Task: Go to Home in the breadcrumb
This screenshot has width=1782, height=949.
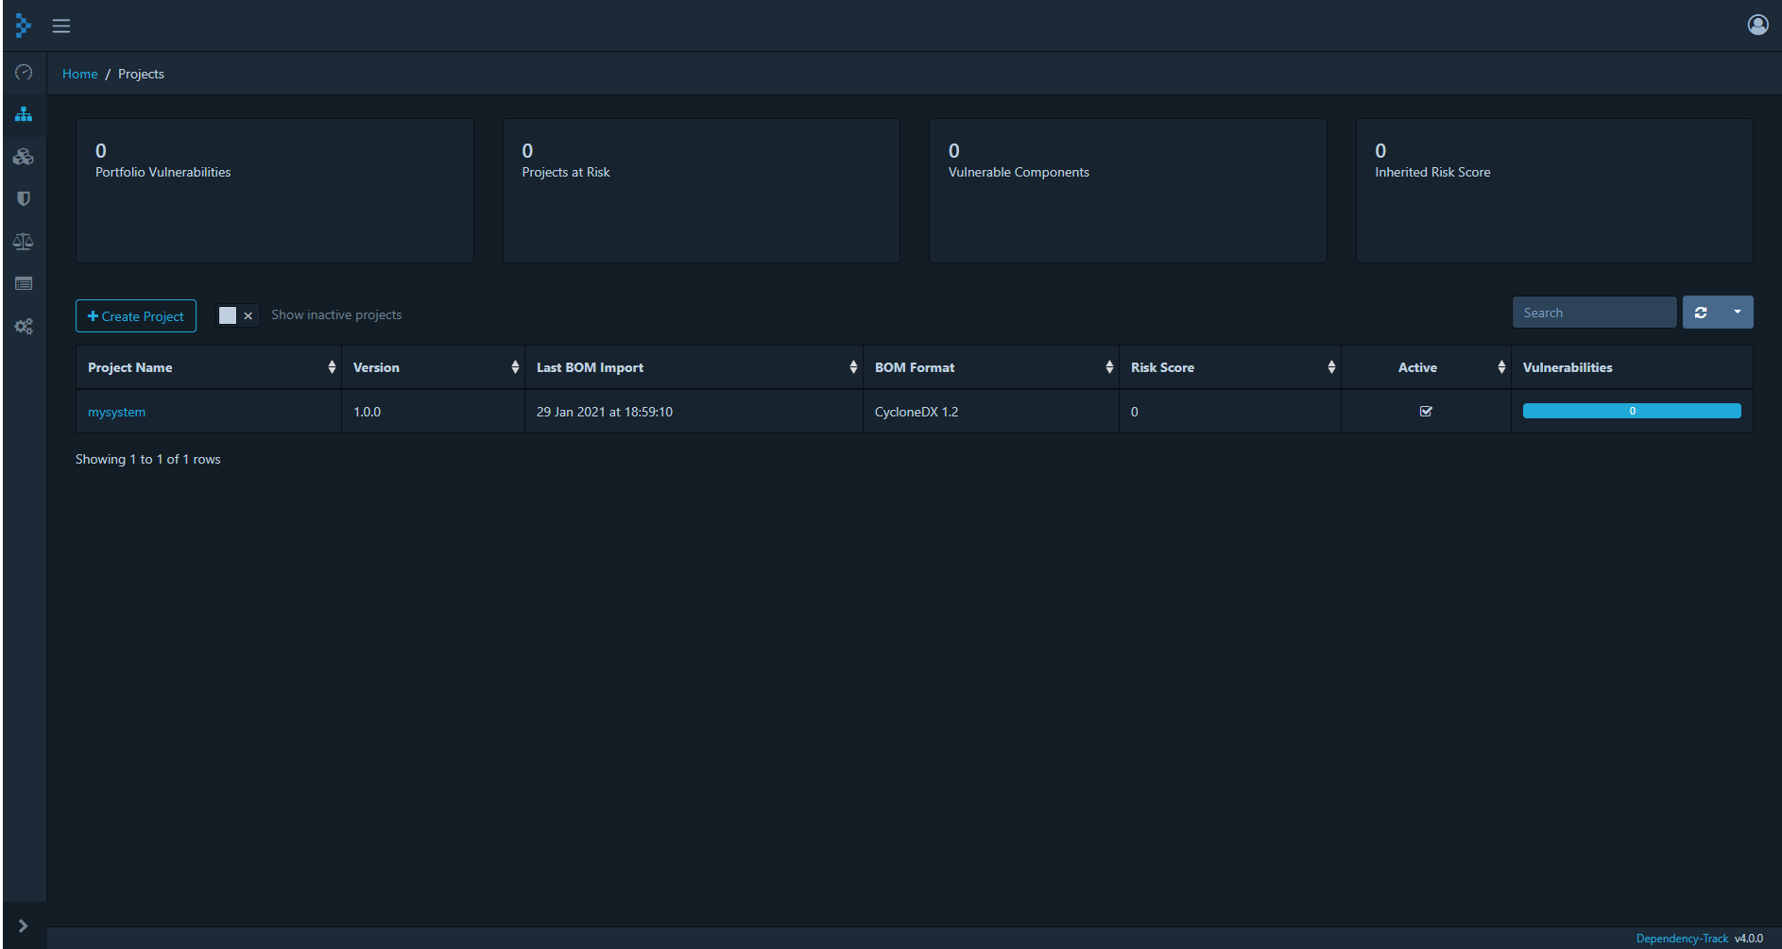Action: pyautogui.click(x=79, y=74)
